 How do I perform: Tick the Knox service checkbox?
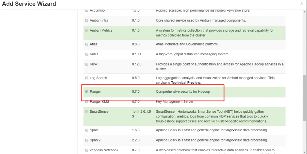pyautogui.click(x=87, y=64)
